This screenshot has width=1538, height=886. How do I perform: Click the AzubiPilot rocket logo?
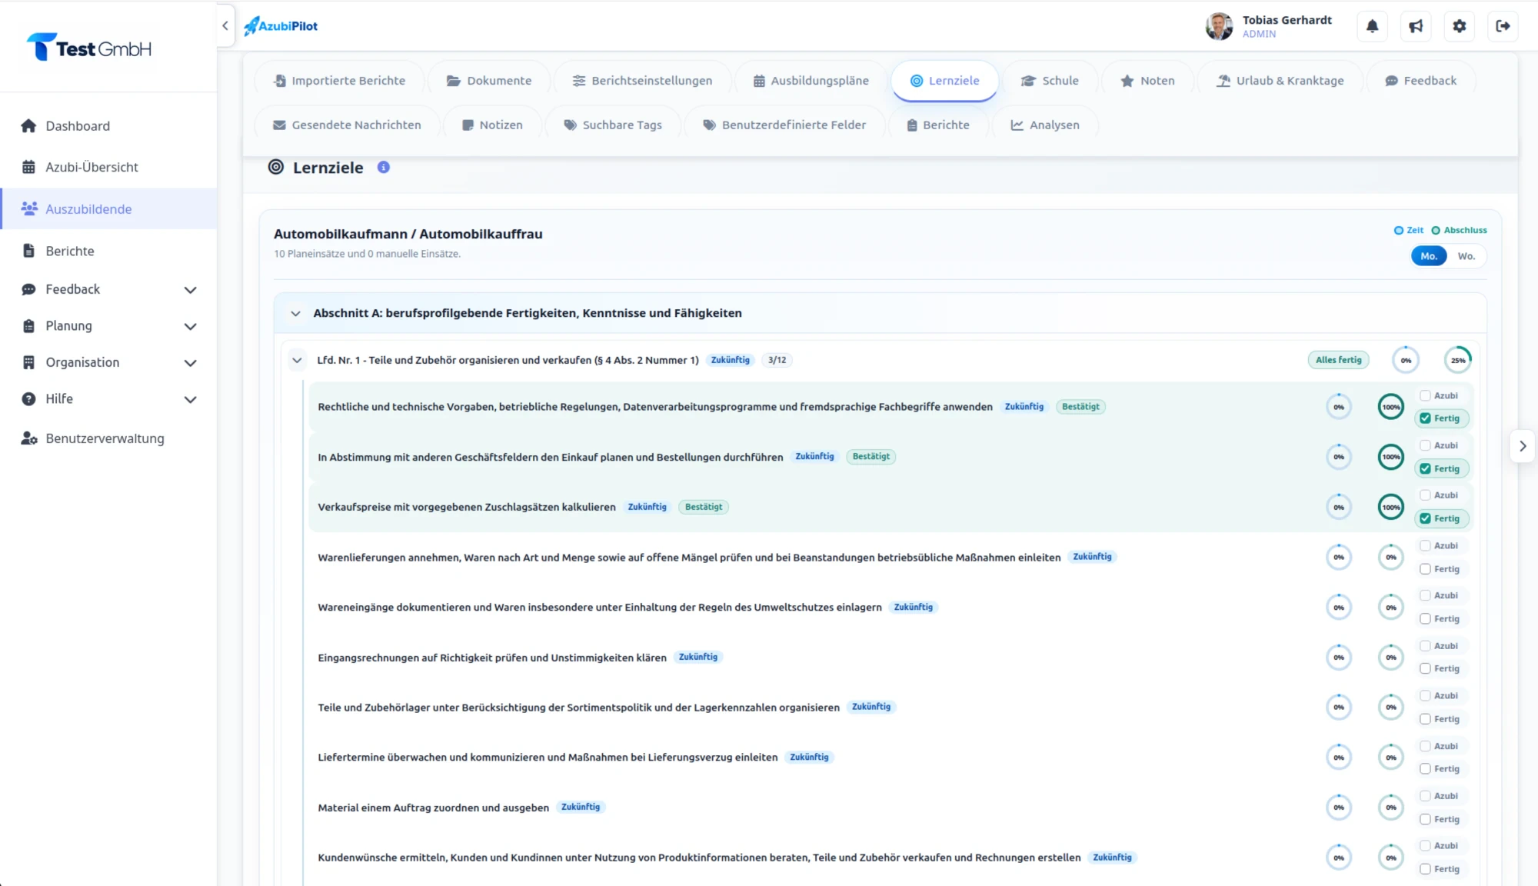click(x=281, y=26)
